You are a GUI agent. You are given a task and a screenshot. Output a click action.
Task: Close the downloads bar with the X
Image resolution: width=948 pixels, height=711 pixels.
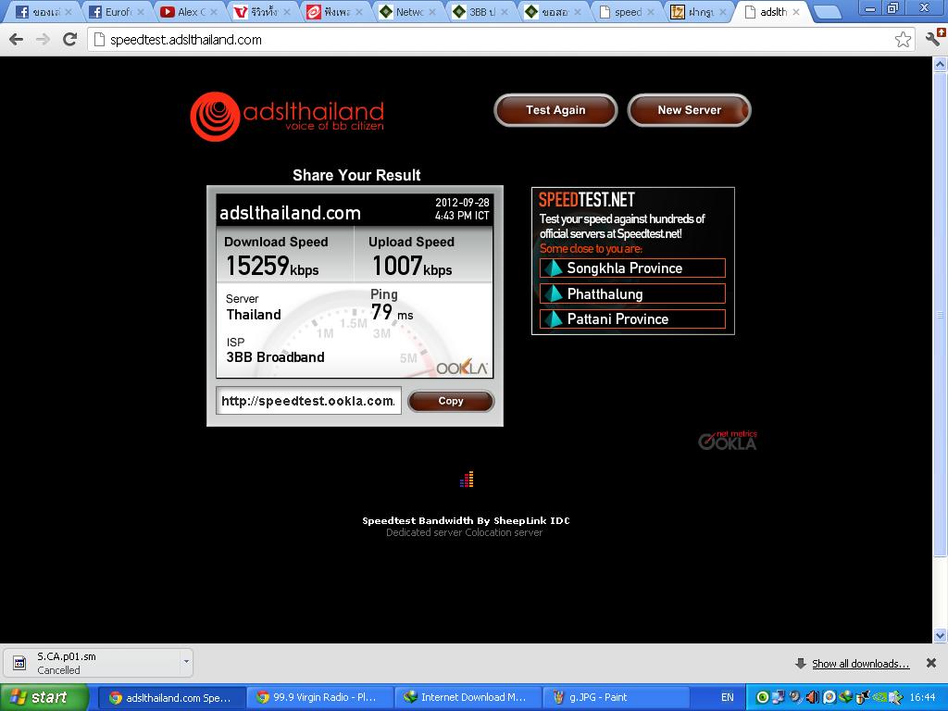point(931,663)
